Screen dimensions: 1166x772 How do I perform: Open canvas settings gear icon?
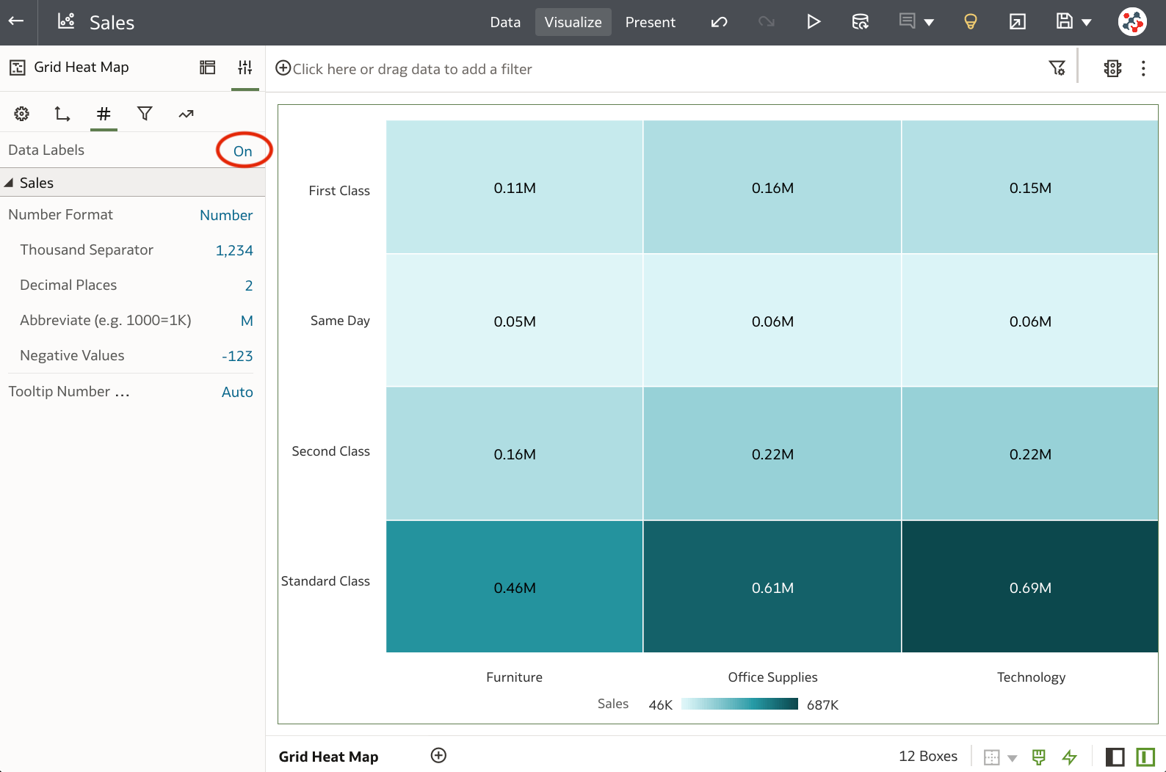pyautogui.click(x=1113, y=68)
